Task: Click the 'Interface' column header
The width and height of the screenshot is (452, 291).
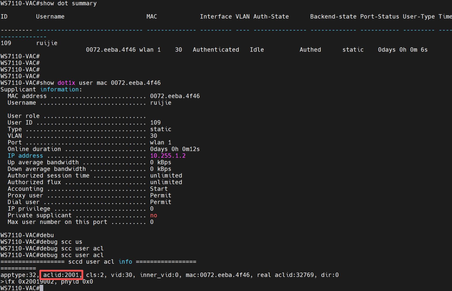Action: pyautogui.click(x=216, y=17)
